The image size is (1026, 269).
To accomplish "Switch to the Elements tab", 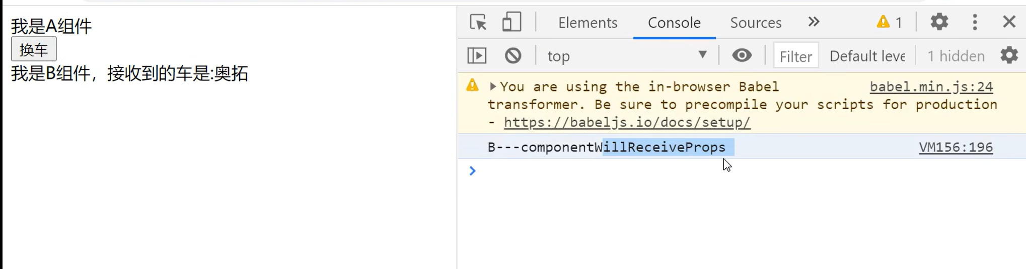I will pos(588,23).
